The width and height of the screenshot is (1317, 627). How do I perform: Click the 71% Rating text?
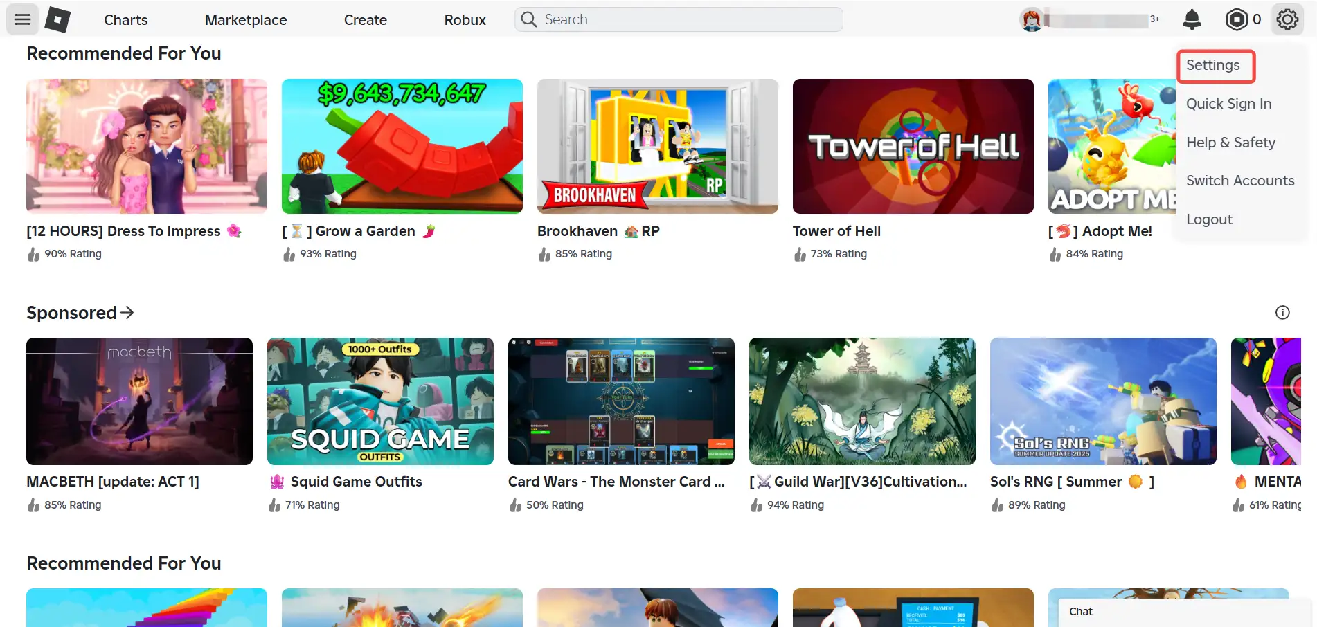tap(312, 505)
